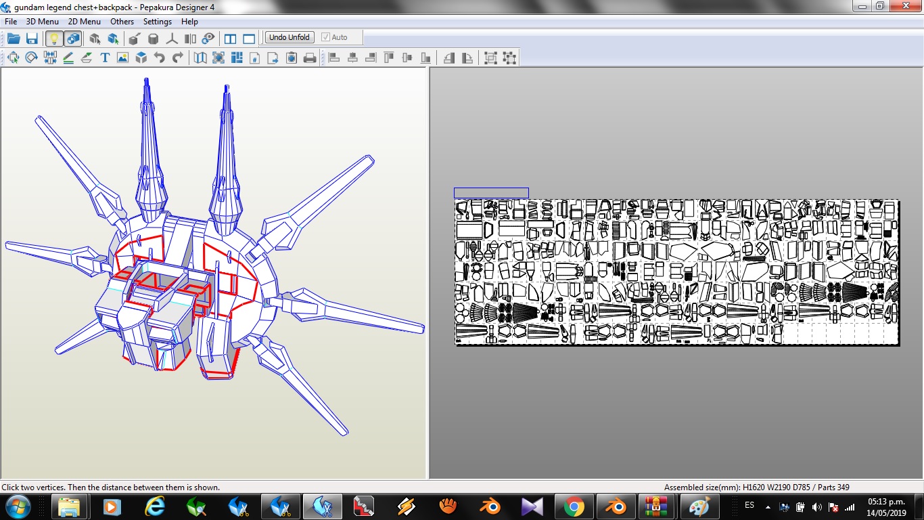The height and width of the screenshot is (520, 924).
Task: Open Internet Explorer from the taskbar
Action: [154, 506]
